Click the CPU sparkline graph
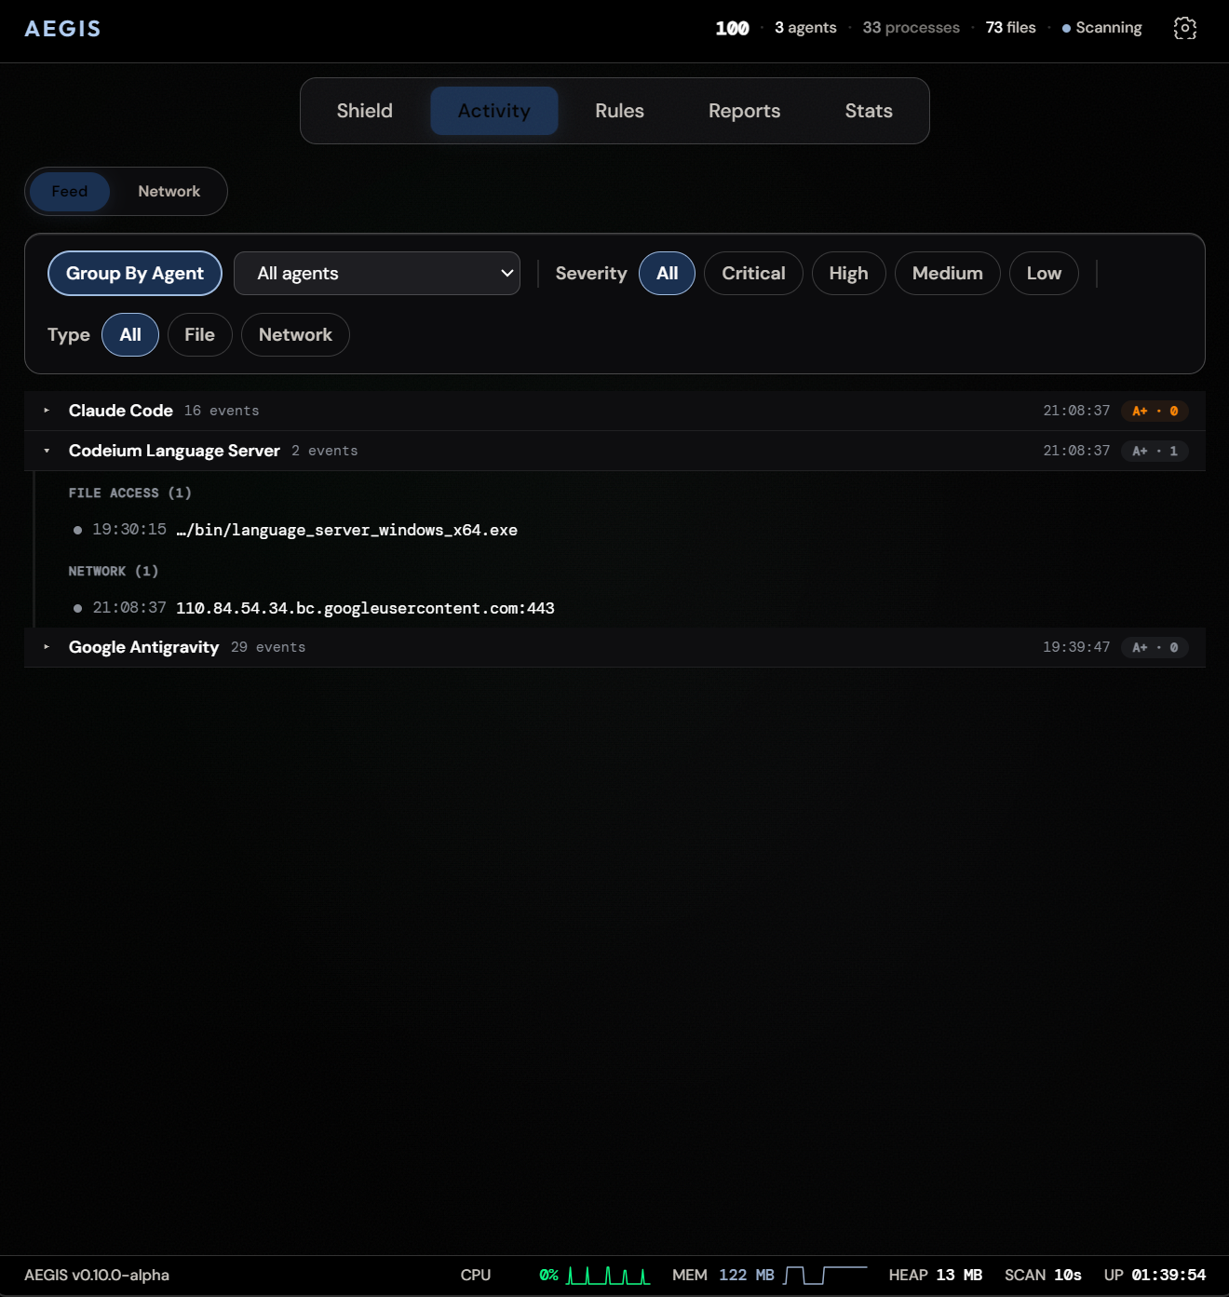This screenshot has height=1297, width=1229. click(608, 1275)
